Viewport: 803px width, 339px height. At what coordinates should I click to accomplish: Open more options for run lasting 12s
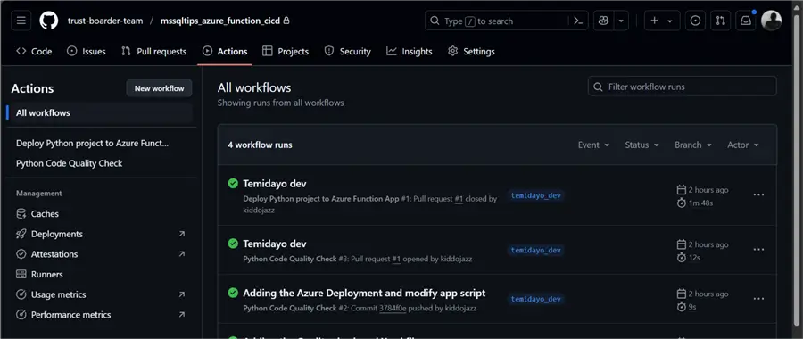[758, 250]
